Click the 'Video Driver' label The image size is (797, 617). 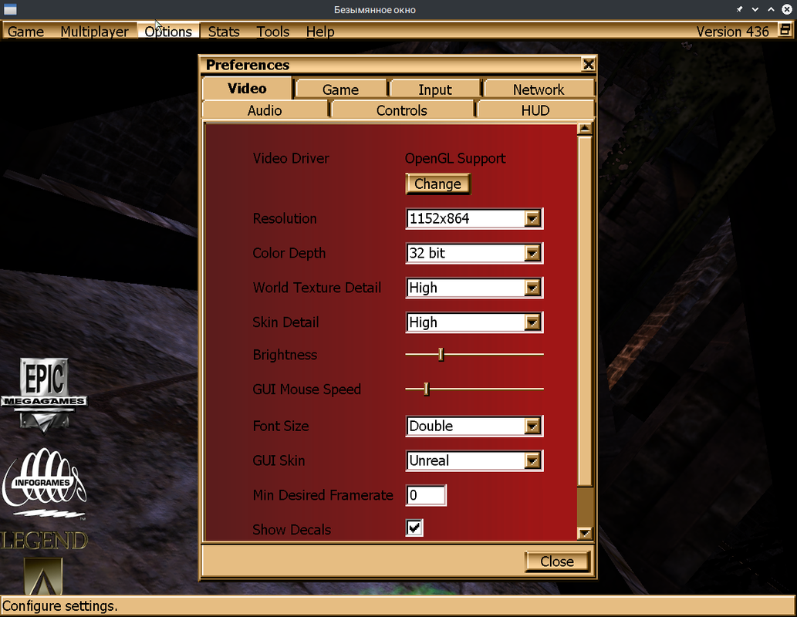291,159
